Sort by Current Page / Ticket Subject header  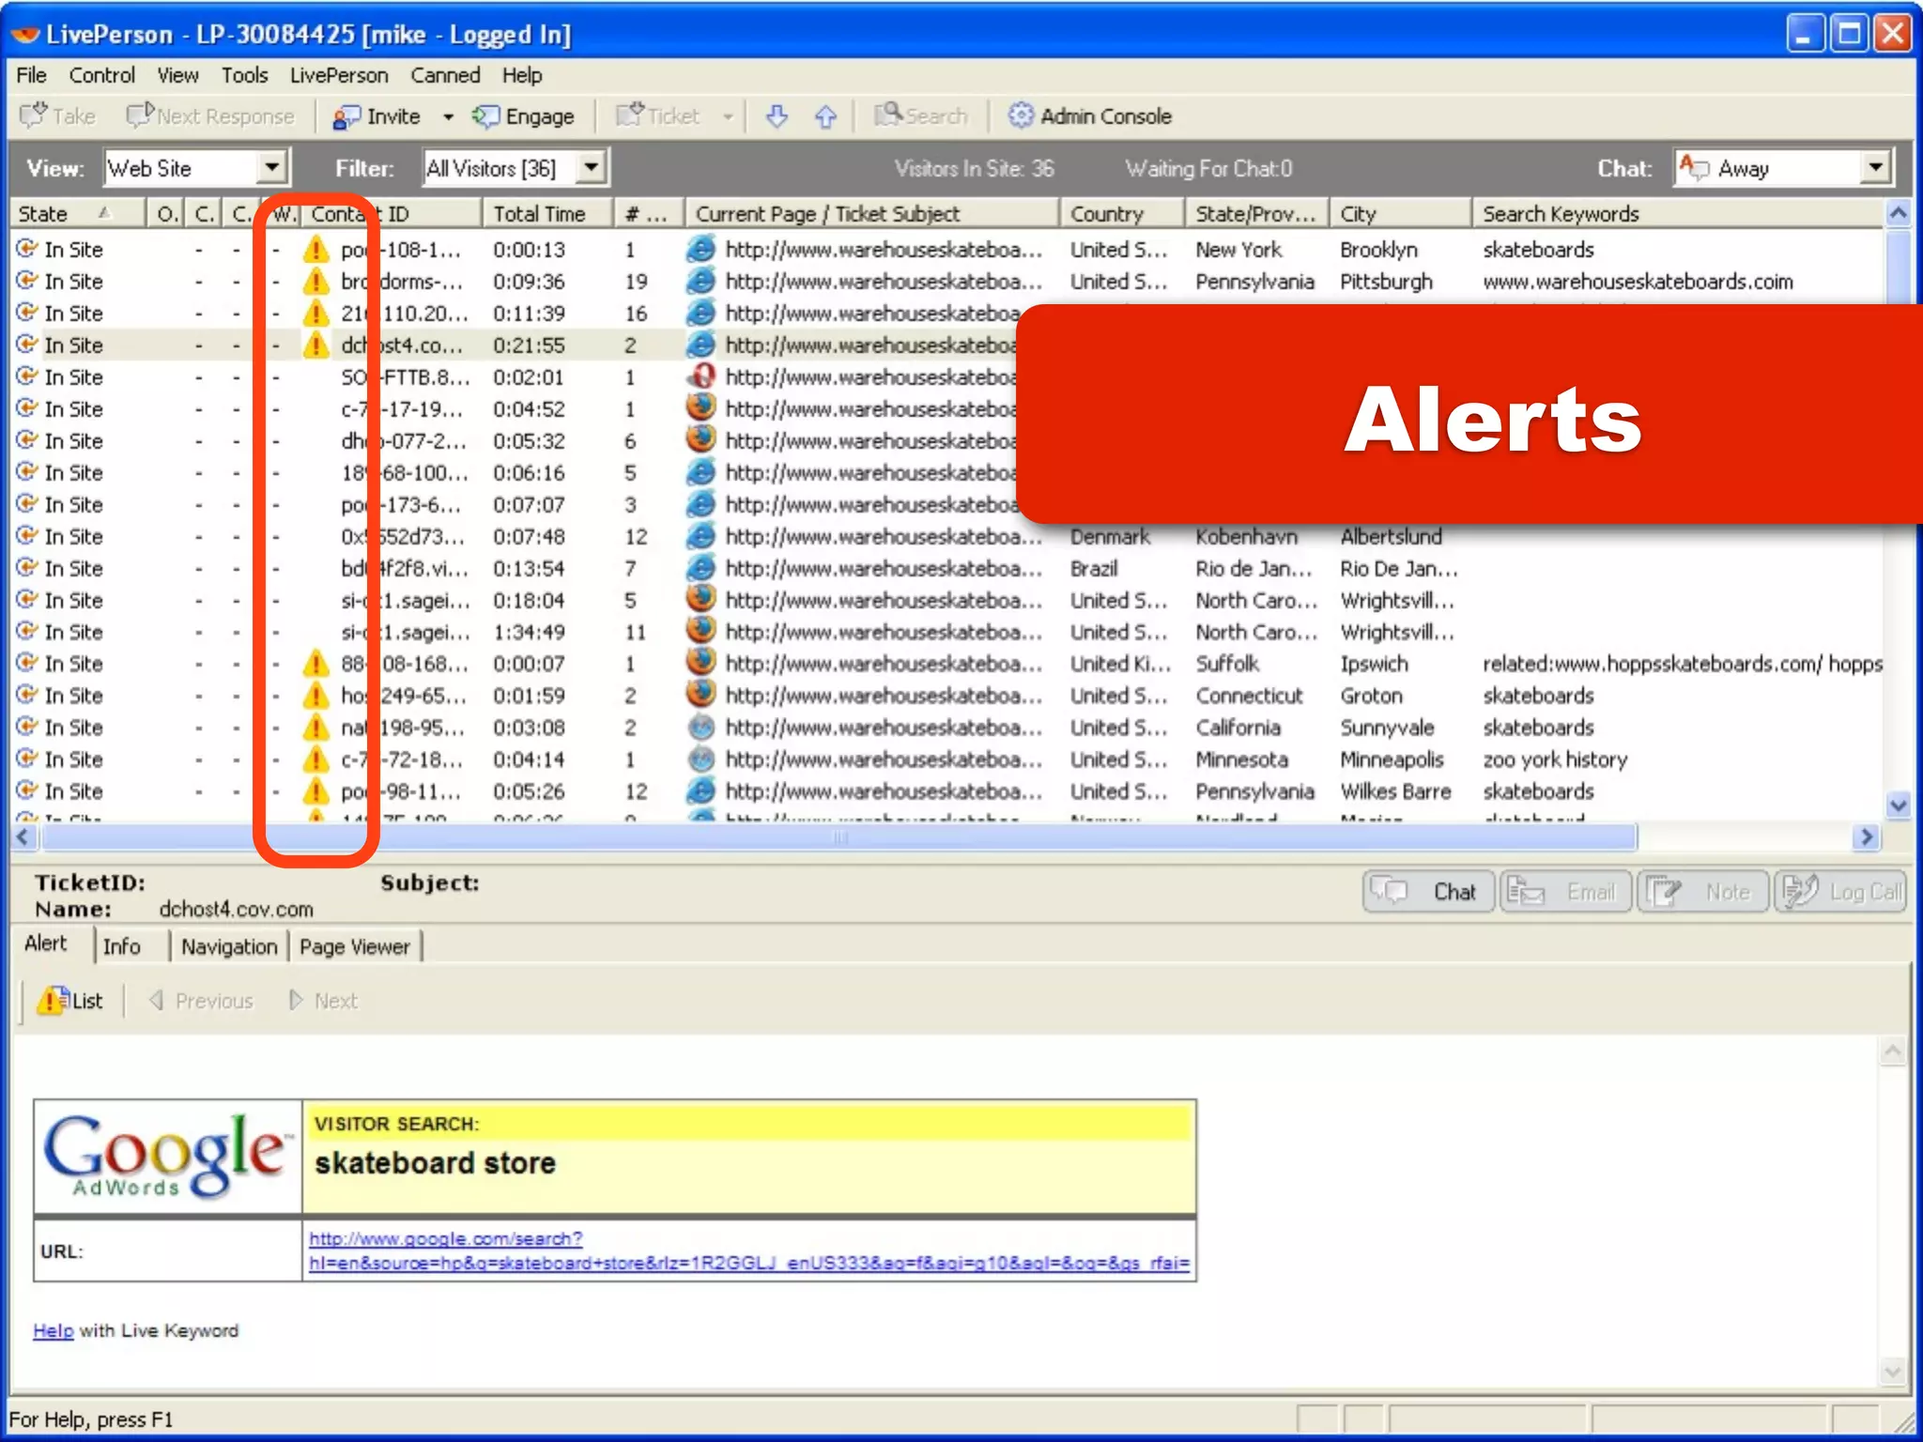pos(872,214)
